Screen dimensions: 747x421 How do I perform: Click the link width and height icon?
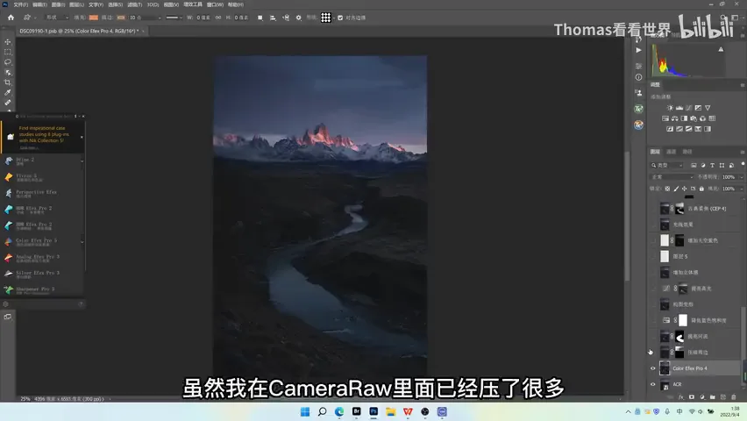coord(218,18)
